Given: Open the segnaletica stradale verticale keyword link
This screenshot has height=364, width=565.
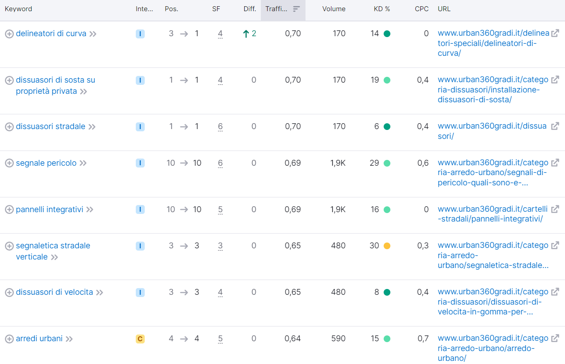Looking at the screenshot, I should 53,251.
